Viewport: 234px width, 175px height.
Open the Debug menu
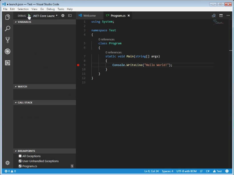click(x=51, y=9)
